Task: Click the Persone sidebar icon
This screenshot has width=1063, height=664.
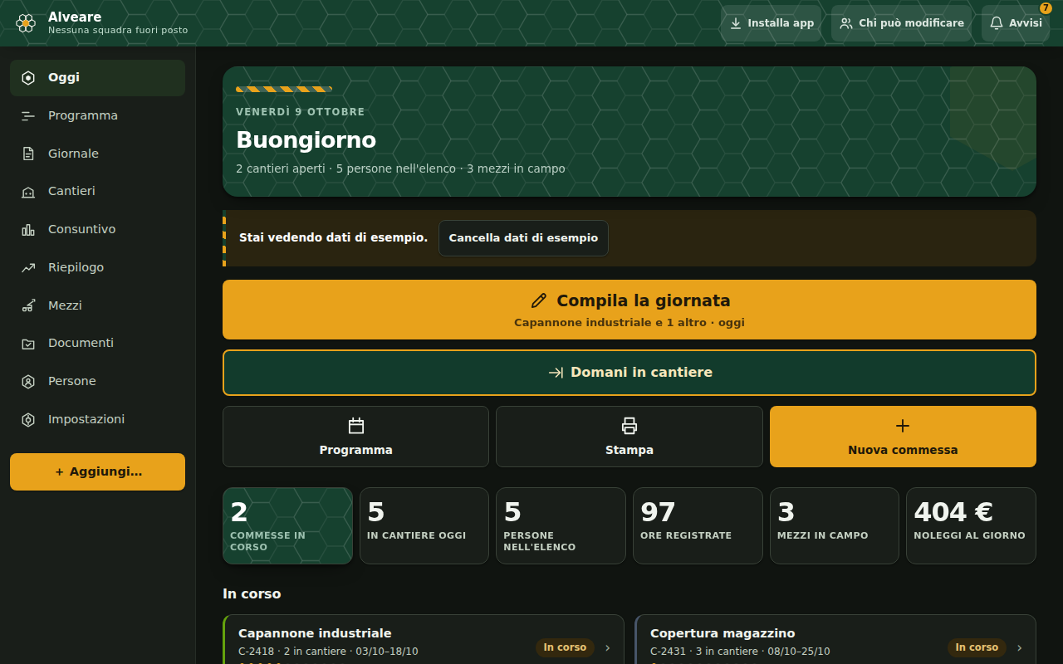Action: (28, 382)
